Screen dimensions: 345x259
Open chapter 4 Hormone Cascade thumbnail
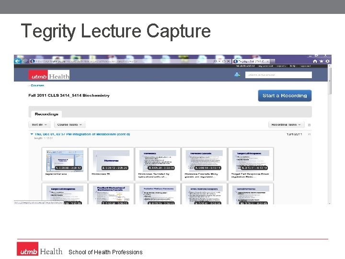(x=204, y=164)
